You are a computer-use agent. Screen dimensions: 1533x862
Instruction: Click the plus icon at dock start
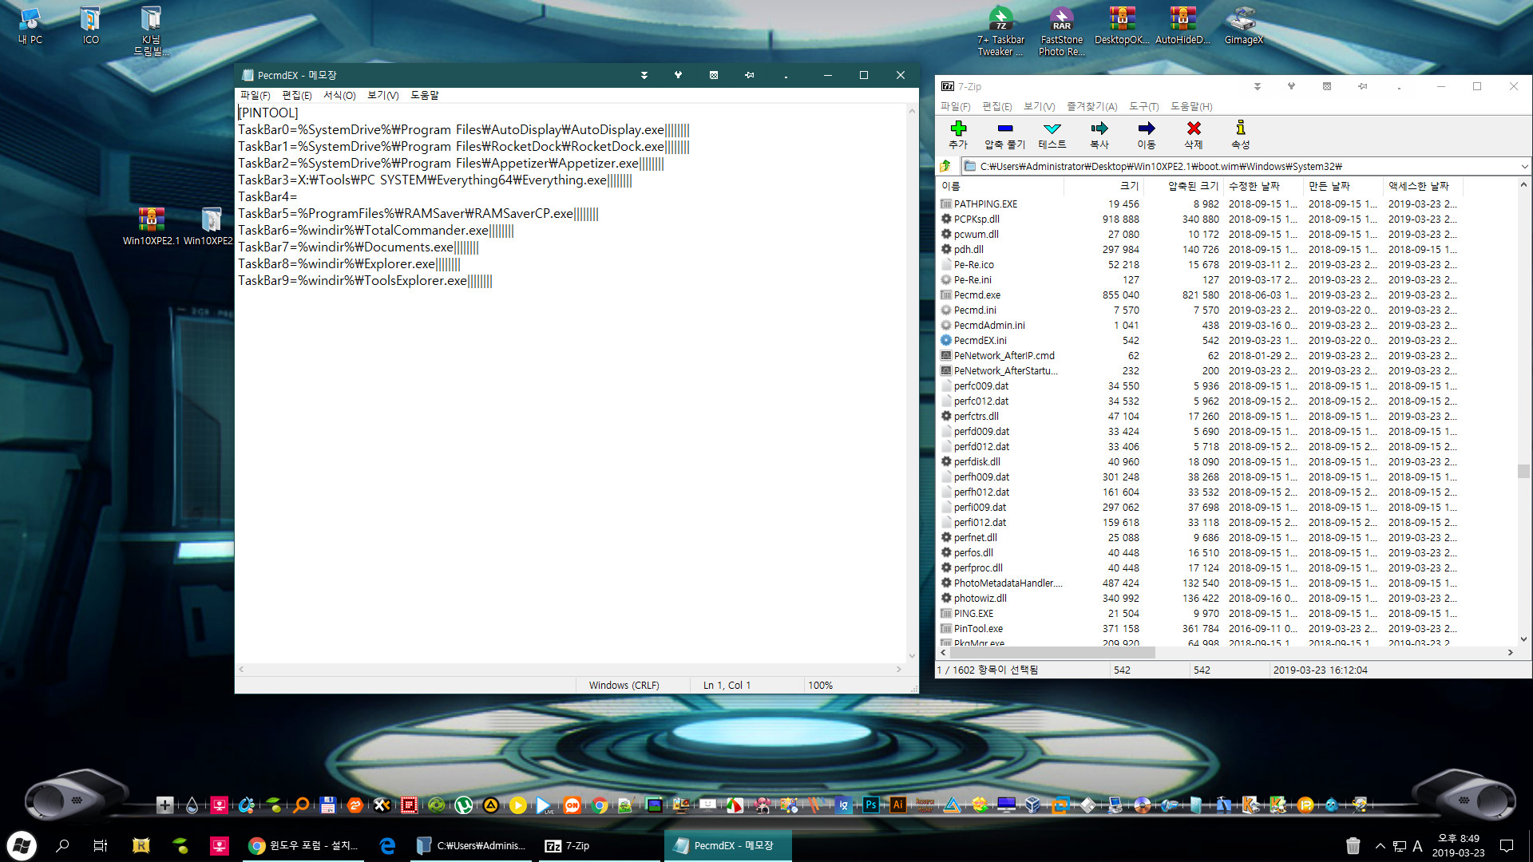[x=164, y=805]
